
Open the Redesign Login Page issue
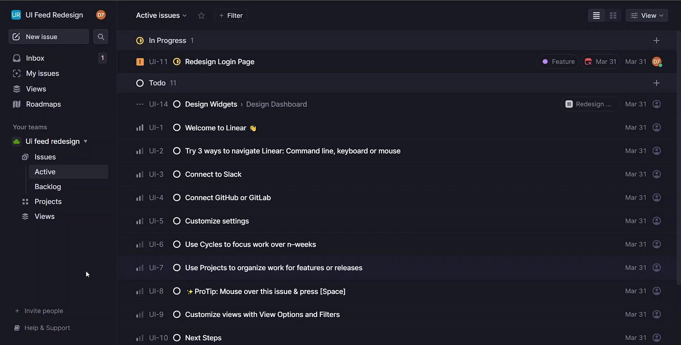(x=220, y=62)
